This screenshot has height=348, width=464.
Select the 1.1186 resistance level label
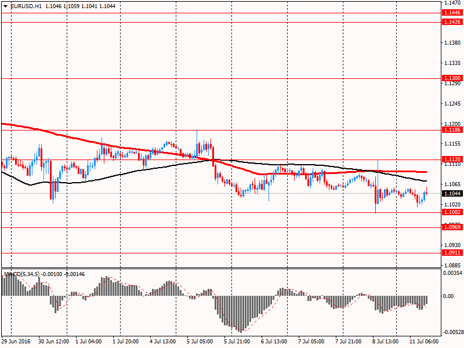tap(452, 130)
